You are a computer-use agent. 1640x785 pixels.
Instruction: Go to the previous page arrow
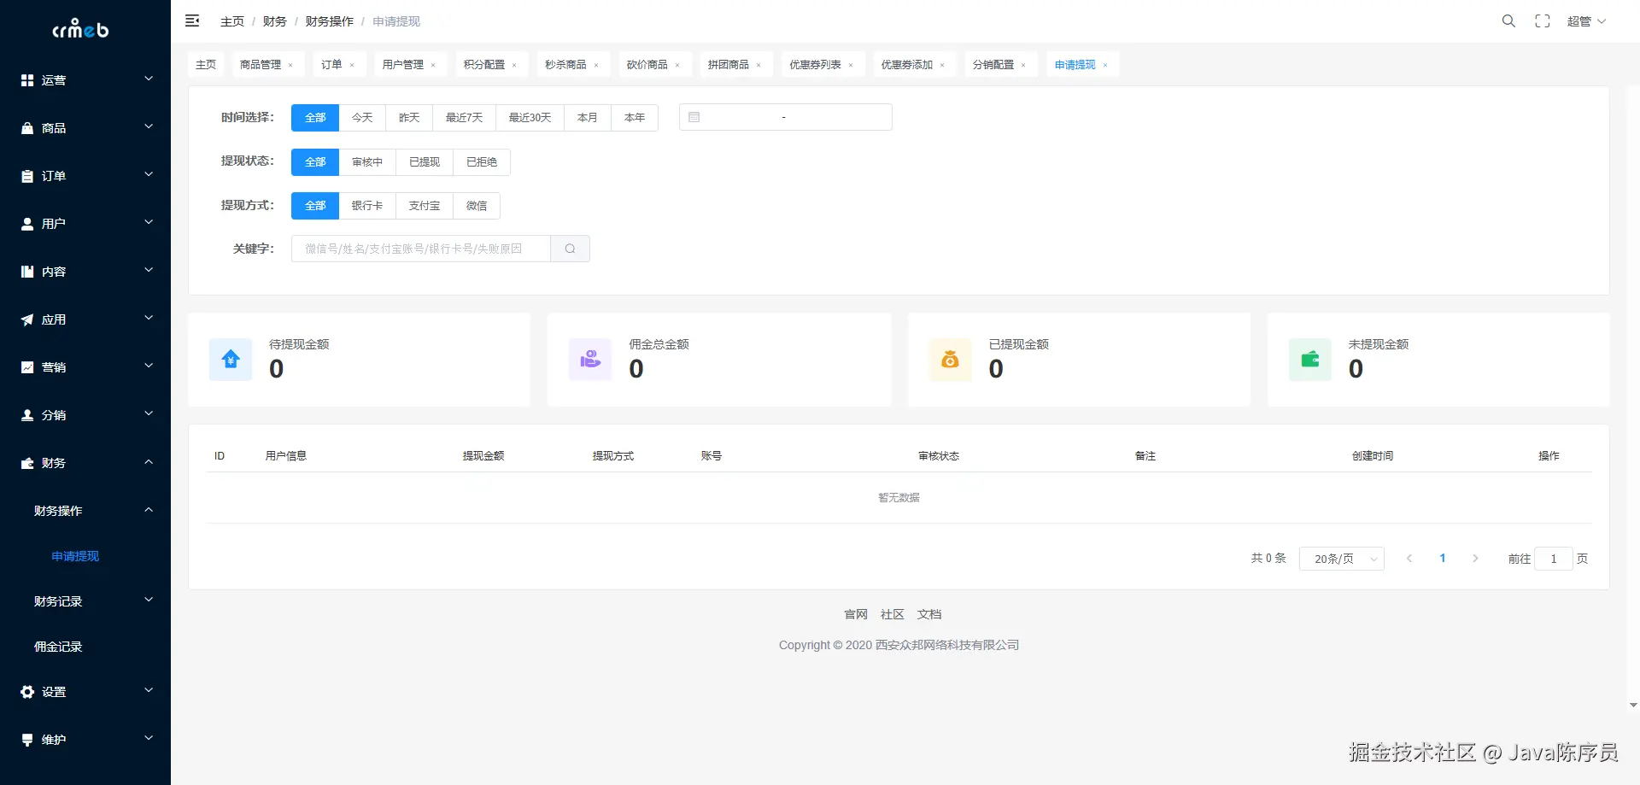click(x=1409, y=559)
